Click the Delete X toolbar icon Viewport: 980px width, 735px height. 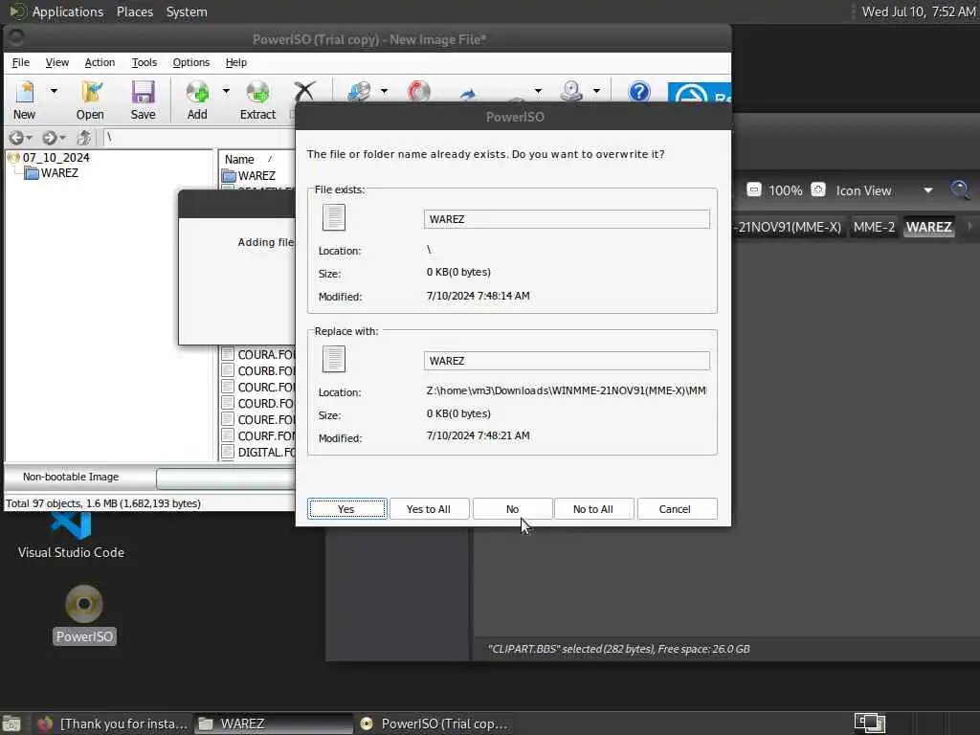pyautogui.click(x=305, y=91)
